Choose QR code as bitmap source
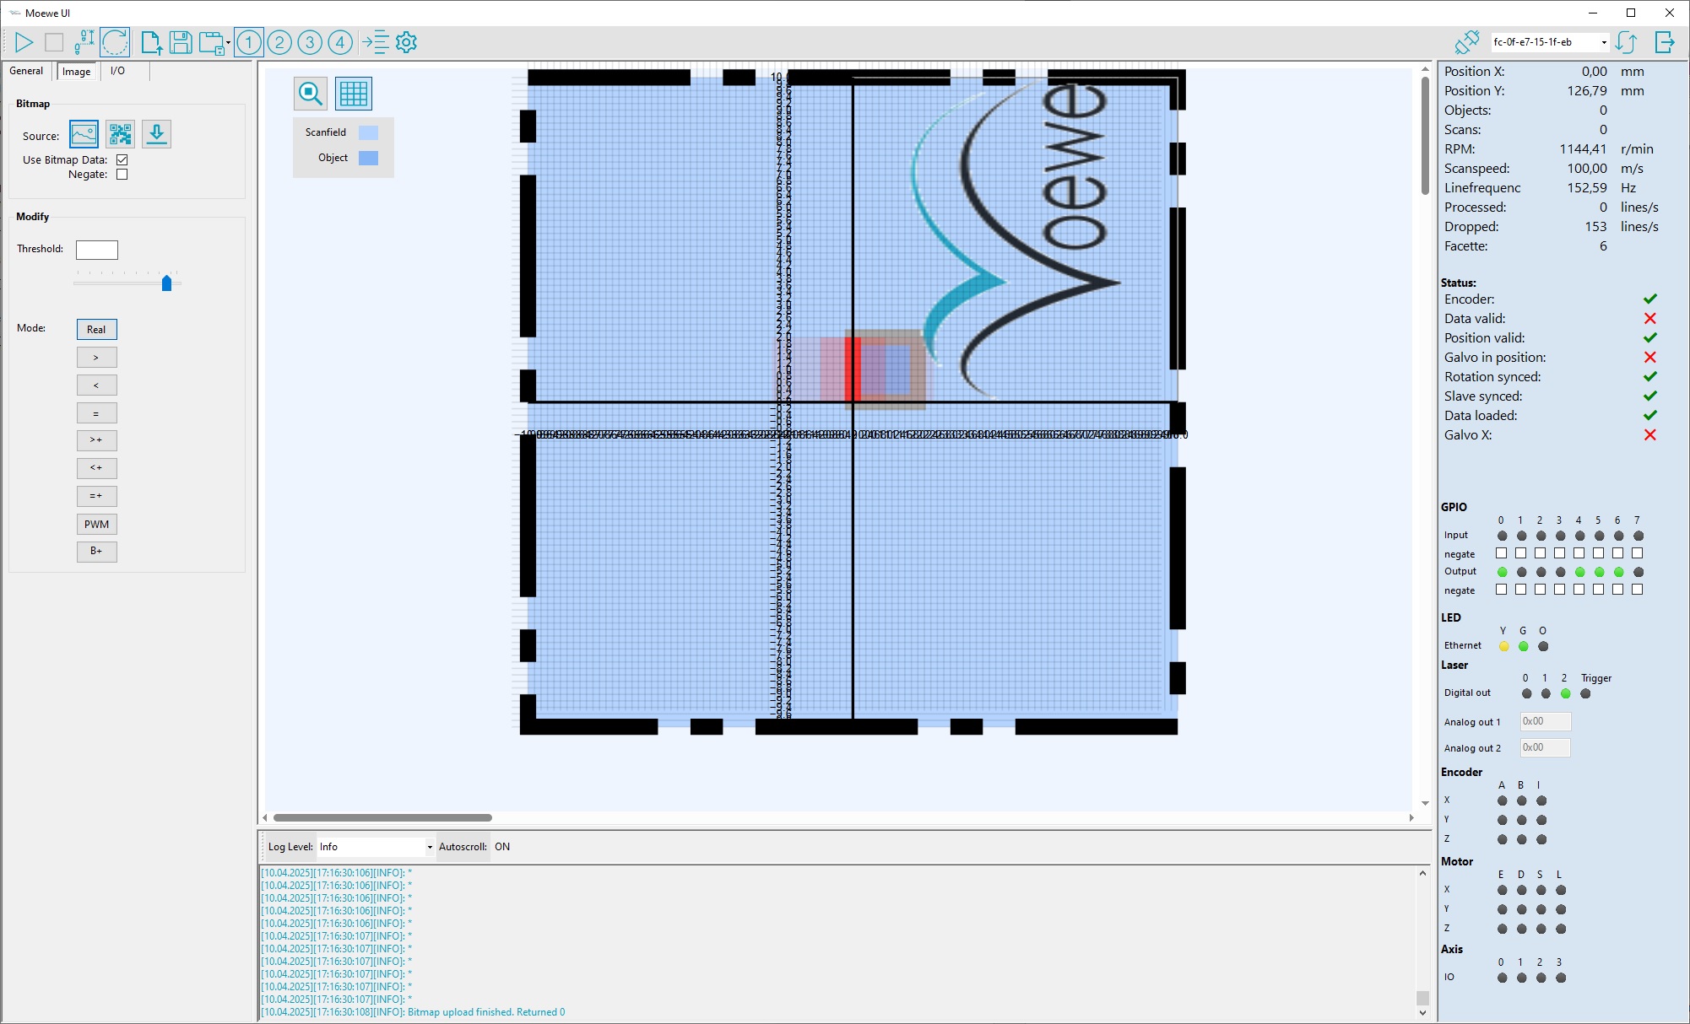This screenshot has height=1024, width=1690. click(x=121, y=134)
